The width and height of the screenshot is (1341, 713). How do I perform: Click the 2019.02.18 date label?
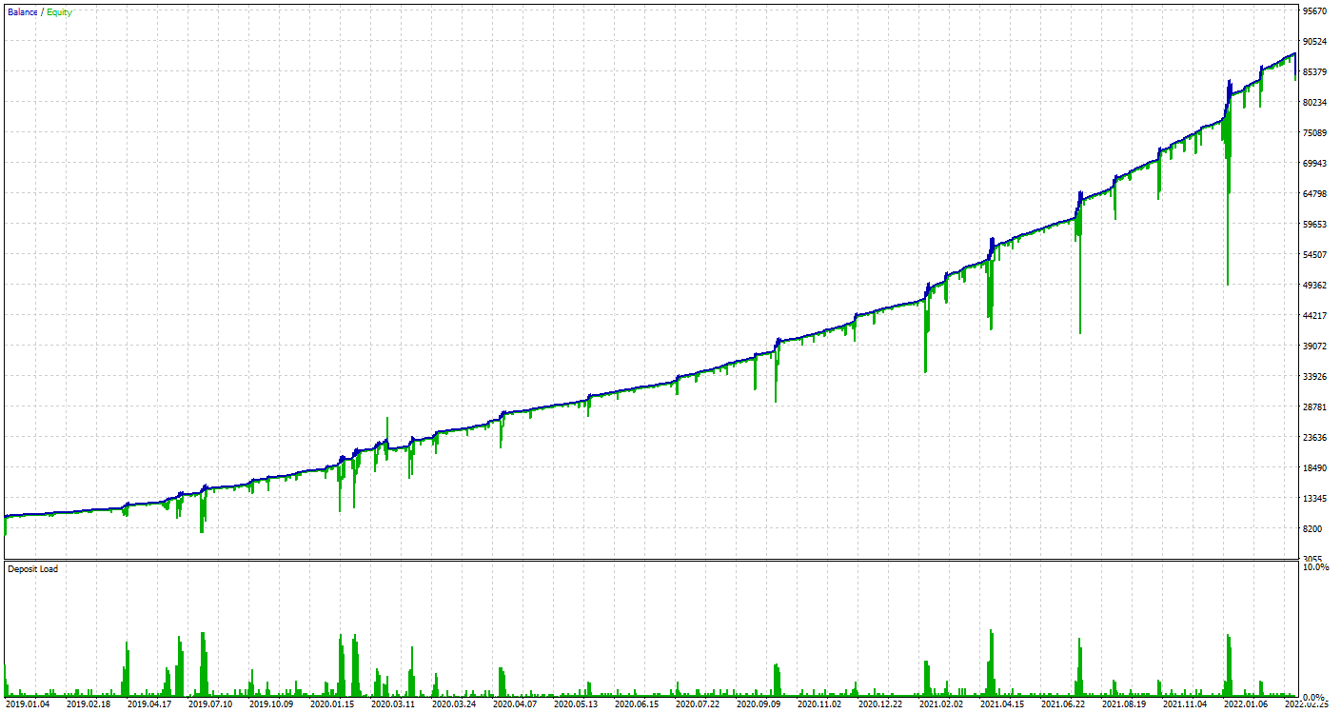pos(89,705)
